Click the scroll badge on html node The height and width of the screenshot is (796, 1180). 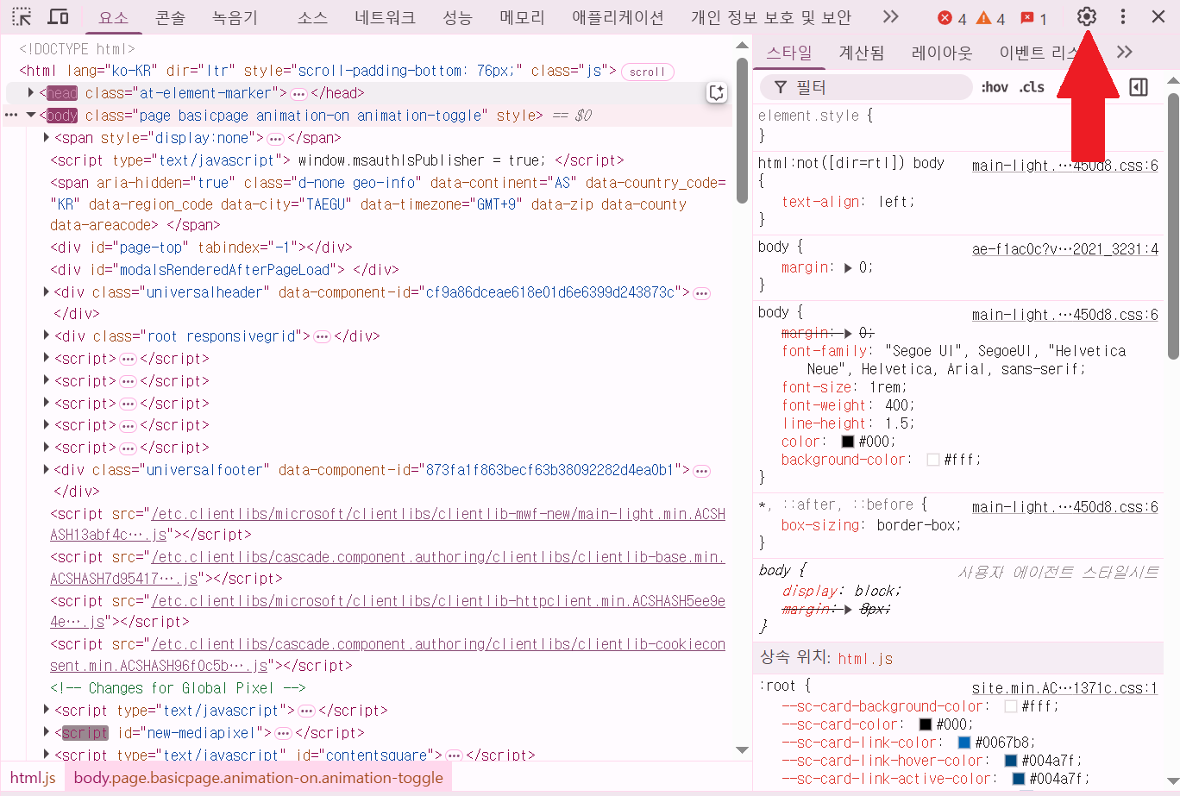pyautogui.click(x=647, y=72)
